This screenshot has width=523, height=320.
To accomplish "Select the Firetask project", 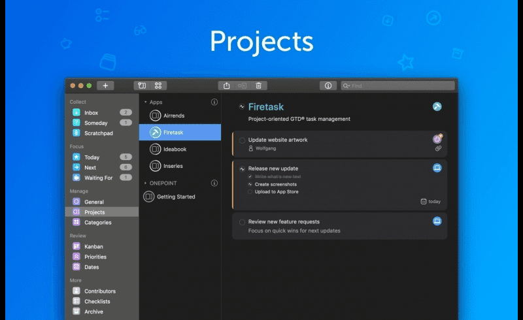I will click(x=180, y=133).
